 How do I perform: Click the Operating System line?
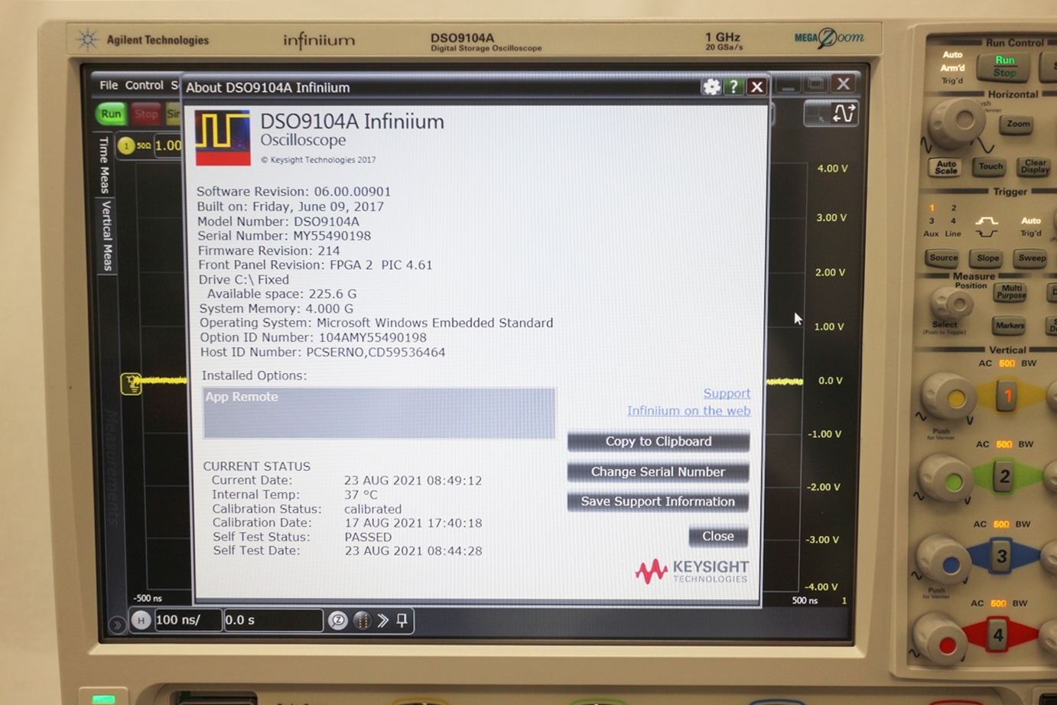pos(376,323)
